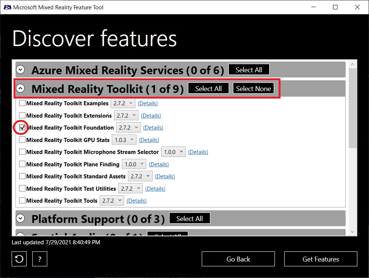This screenshot has width=369, height=278.
Task: Open Details link for Standard Assets
Action: tap(165, 176)
